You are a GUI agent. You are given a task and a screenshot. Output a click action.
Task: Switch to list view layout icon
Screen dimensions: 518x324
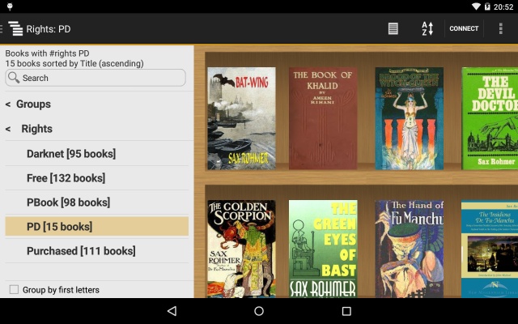pos(393,29)
